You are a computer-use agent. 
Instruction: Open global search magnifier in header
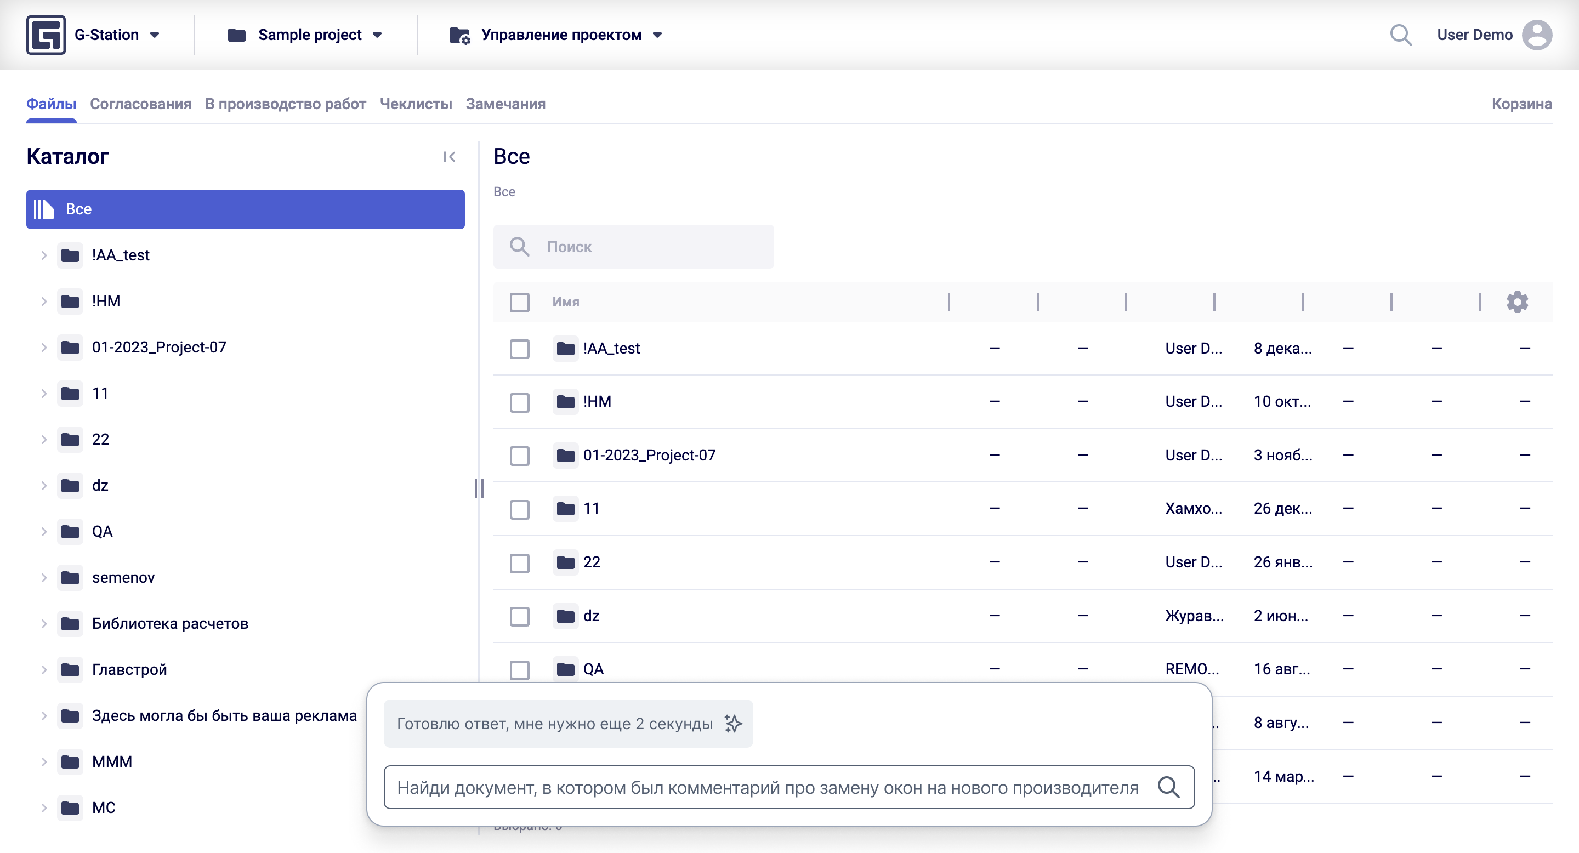point(1400,35)
